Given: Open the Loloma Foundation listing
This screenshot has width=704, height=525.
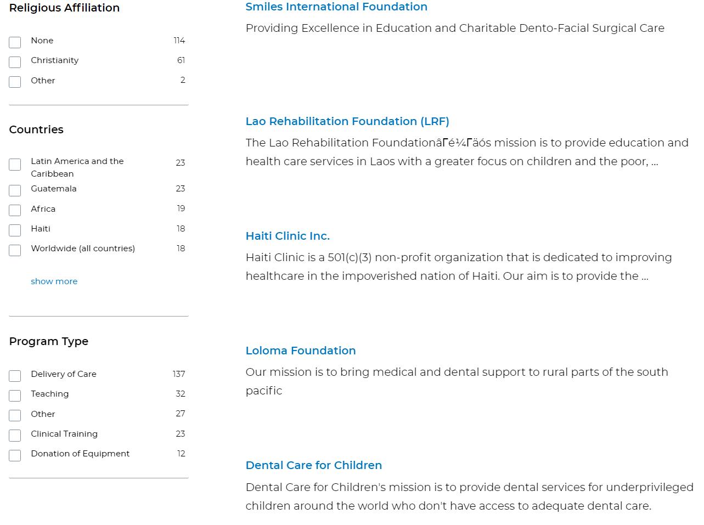Looking at the screenshot, I should click(301, 351).
